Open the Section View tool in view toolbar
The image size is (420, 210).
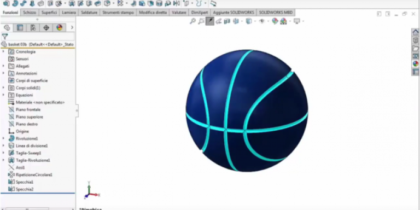[x=227, y=21]
